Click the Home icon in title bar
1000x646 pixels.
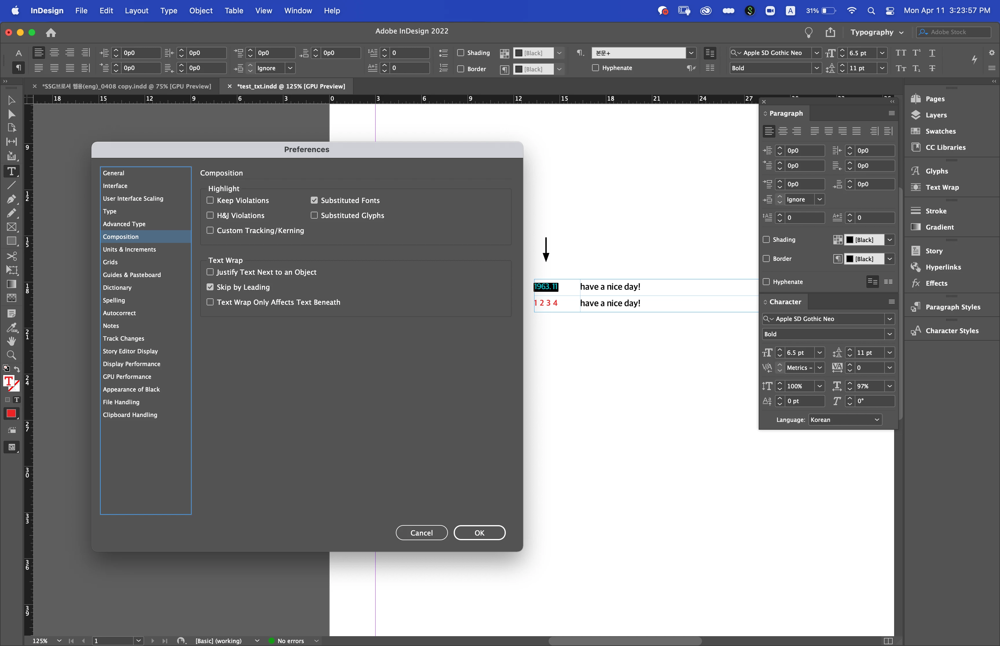[x=51, y=33]
